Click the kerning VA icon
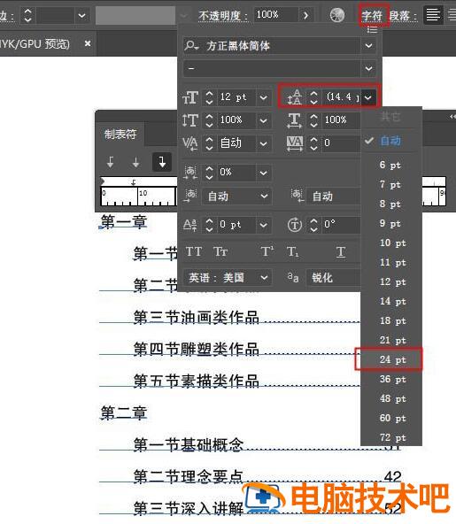 [x=190, y=143]
